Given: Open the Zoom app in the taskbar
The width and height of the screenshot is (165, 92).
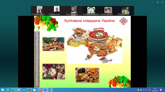Looking at the screenshot, I should (45, 90).
